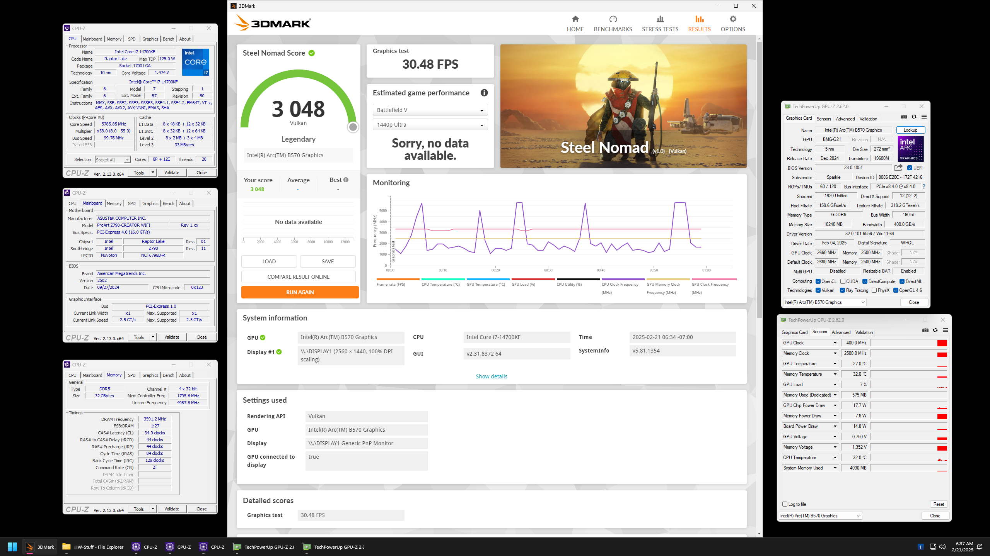The height and width of the screenshot is (556, 990).
Task: Click the camera icon in GPU-Z Sensors window
Action: click(925, 331)
